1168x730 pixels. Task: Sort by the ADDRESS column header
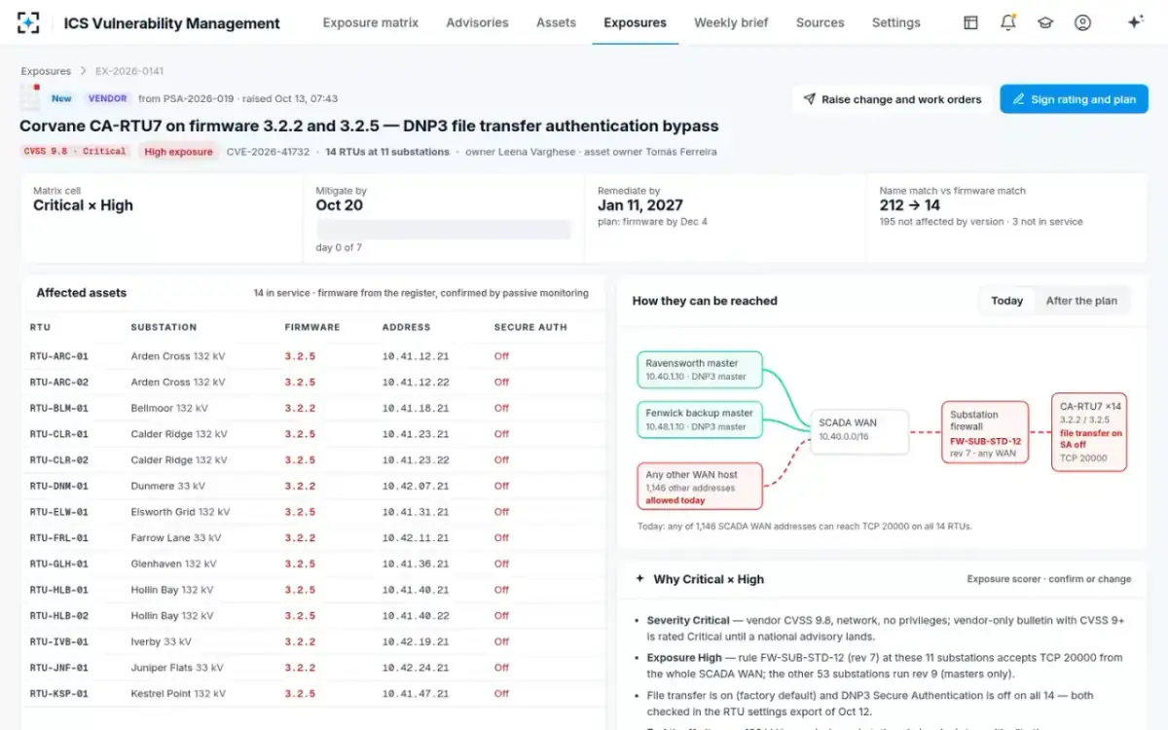coord(407,327)
